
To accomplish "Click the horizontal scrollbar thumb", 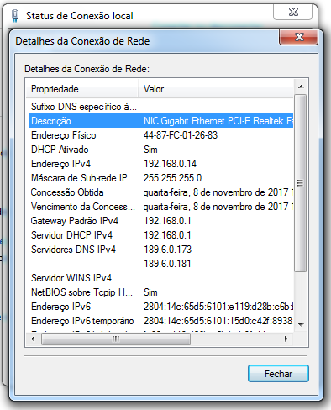I will (116, 339).
